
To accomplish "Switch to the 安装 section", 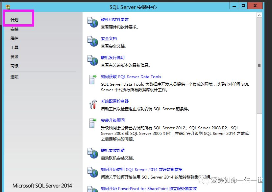I will (14, 29).
